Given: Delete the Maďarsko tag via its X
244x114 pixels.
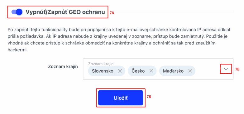Looking at the screenshot, I should pos(190,71).
